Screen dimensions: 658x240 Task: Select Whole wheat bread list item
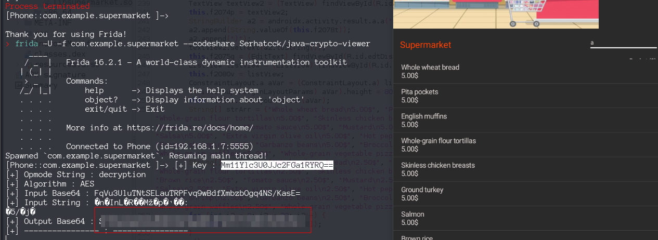coord(525,71)
